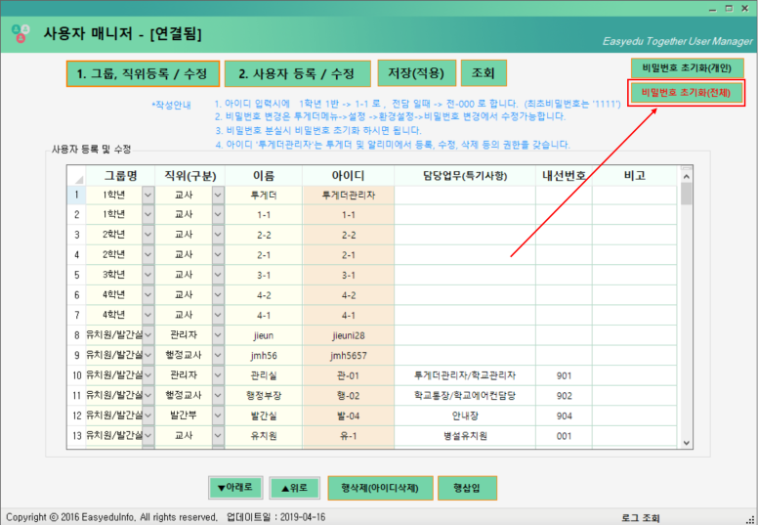Expand position dropdown in row 5
Image resolution: width=758 pixels, height=525 pixels.
[218, 275]
